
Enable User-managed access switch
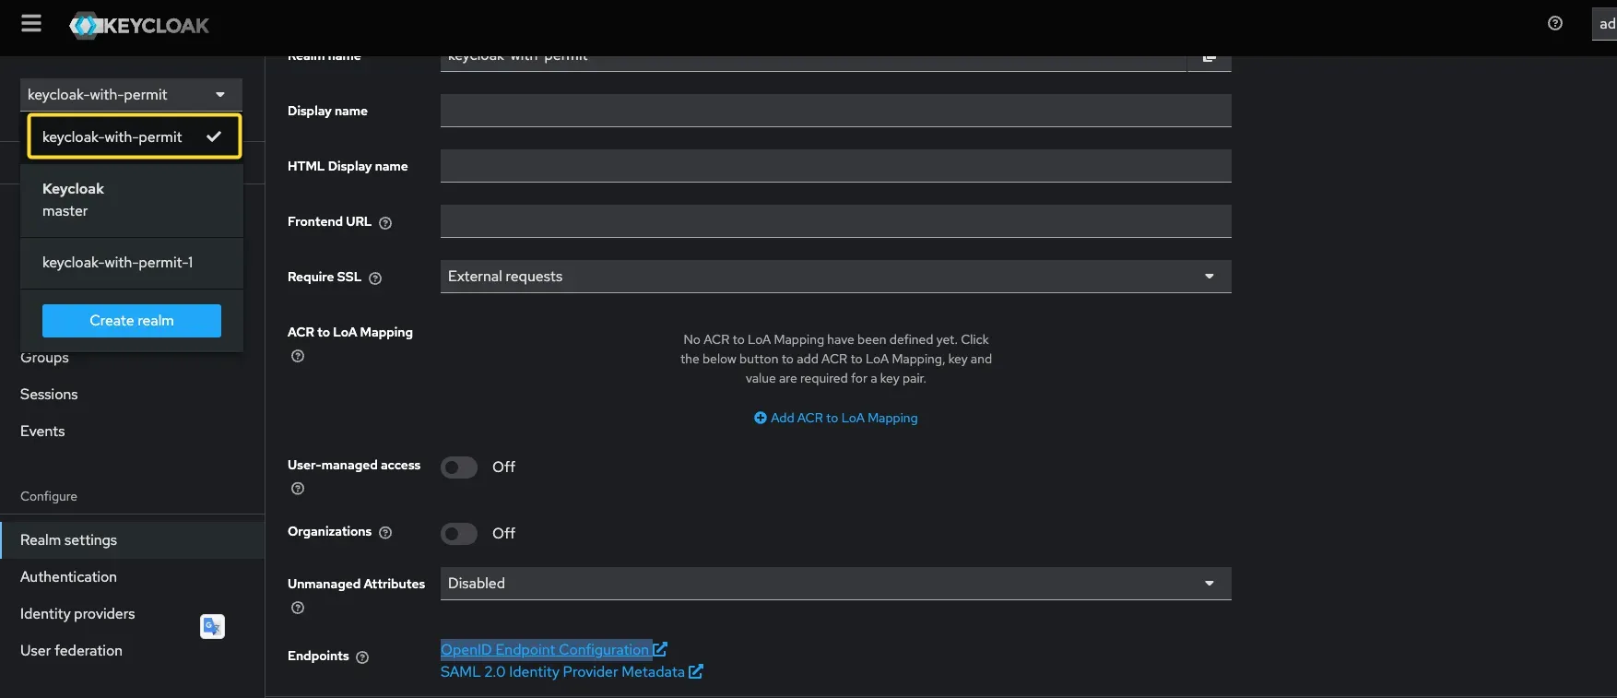tap(459, 467)
